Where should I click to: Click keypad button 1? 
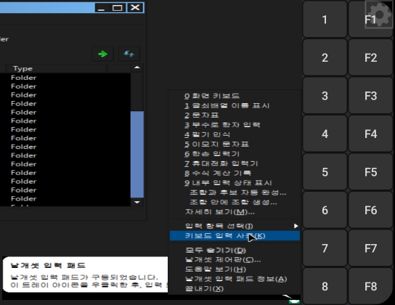(x=325, y=19)
